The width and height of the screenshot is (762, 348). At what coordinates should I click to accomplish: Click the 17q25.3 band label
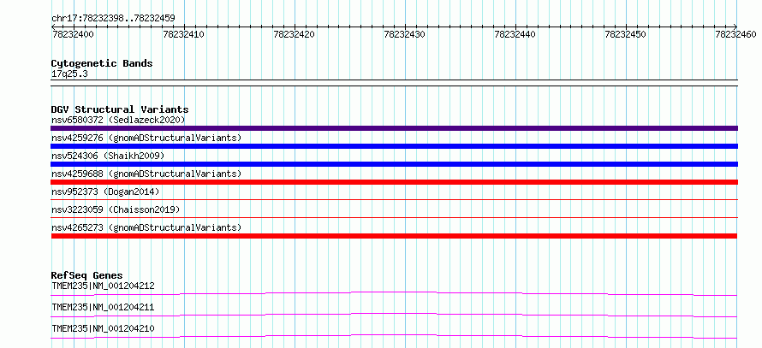click(x=69, y=74)
